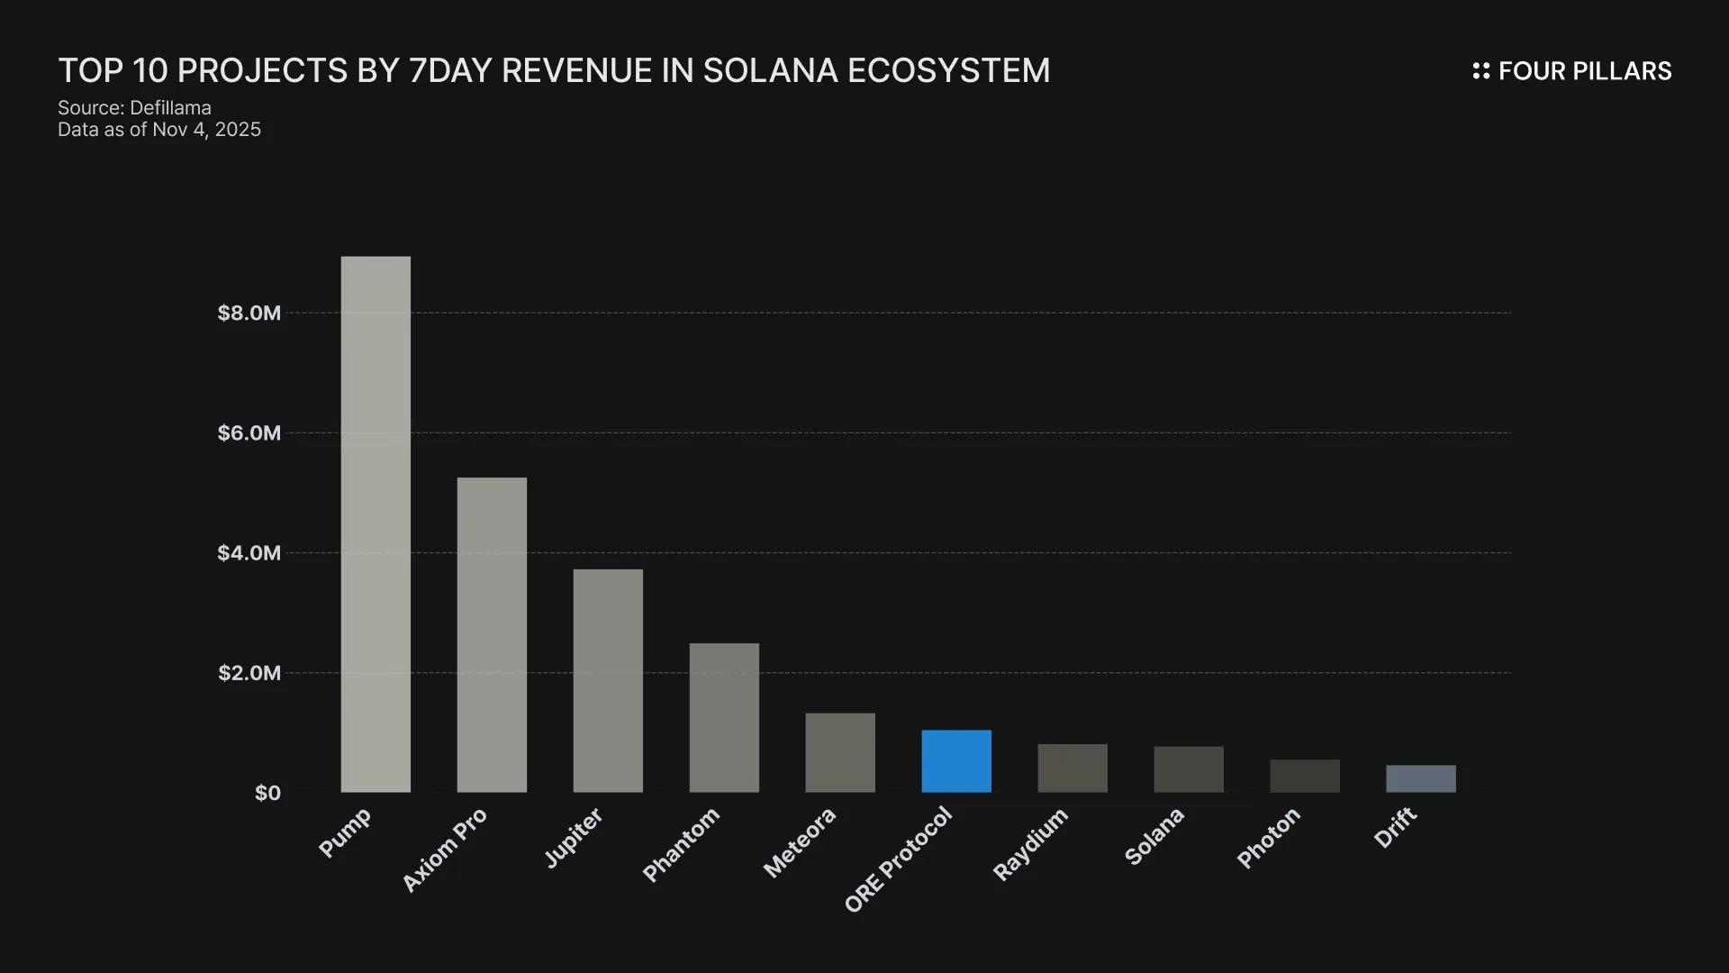The width and height of the screenshot is (1729, 973).
Task: Click the Solana bar
Action: 1189,769
